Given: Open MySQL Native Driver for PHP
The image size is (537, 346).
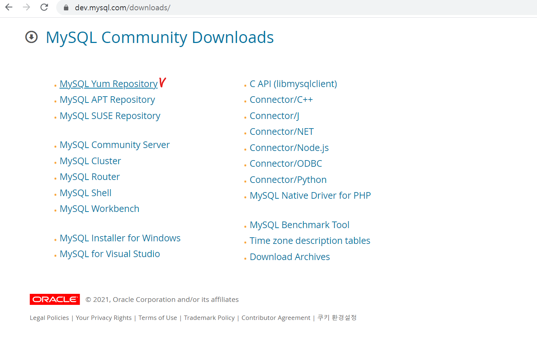Looking at the screenshot, I should pos(310,195).
